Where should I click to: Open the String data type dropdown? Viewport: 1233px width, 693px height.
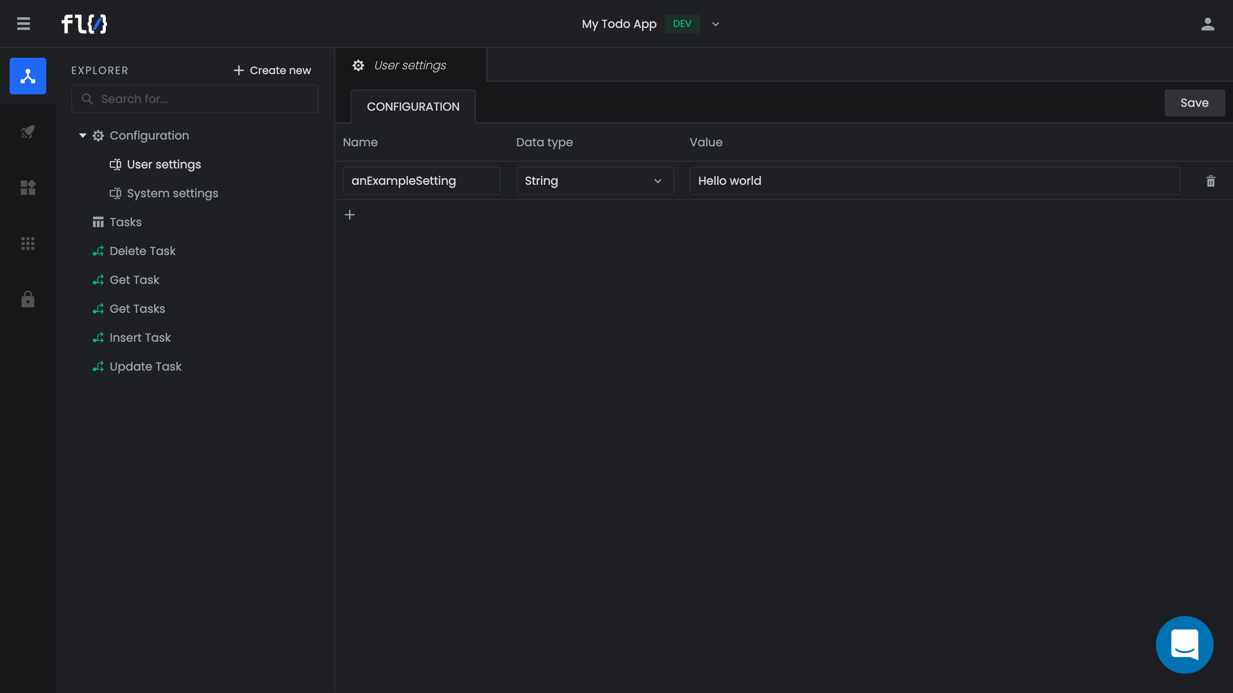[594, 181]
